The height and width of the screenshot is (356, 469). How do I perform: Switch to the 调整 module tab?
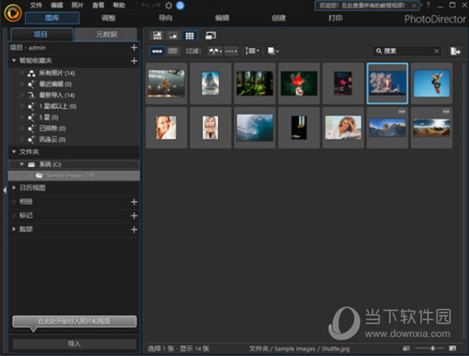(109, 18)
